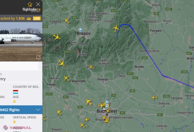Click the tracked by viewers icon

point(29,18)
